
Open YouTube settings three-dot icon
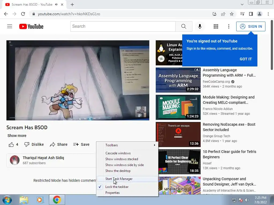point(229,26)
